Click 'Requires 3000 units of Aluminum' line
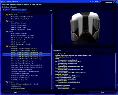The image size is (118, 95). 69,76
